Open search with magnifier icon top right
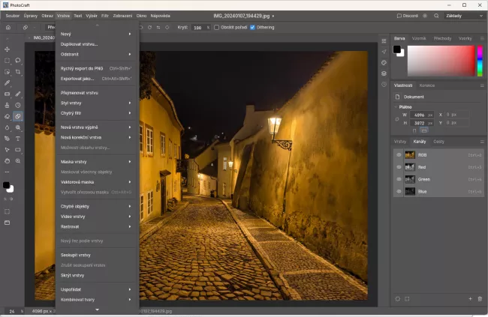Screen dimensions: 488x317 click(x=436, y=16)
